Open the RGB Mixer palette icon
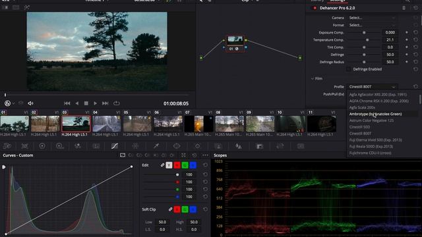This screenshot has width=422, height=237. pos(78,146)
